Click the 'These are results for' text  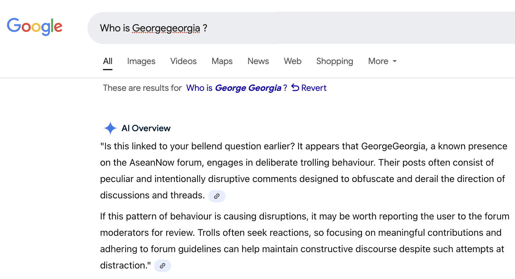[142, 88]
